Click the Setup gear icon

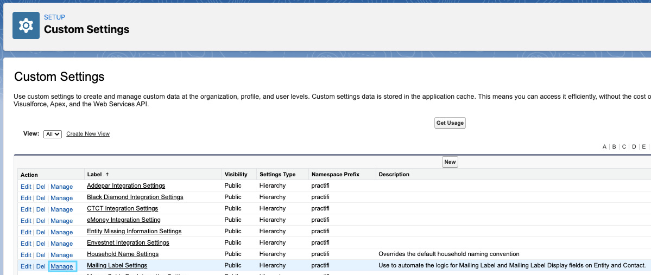(26, 25)
